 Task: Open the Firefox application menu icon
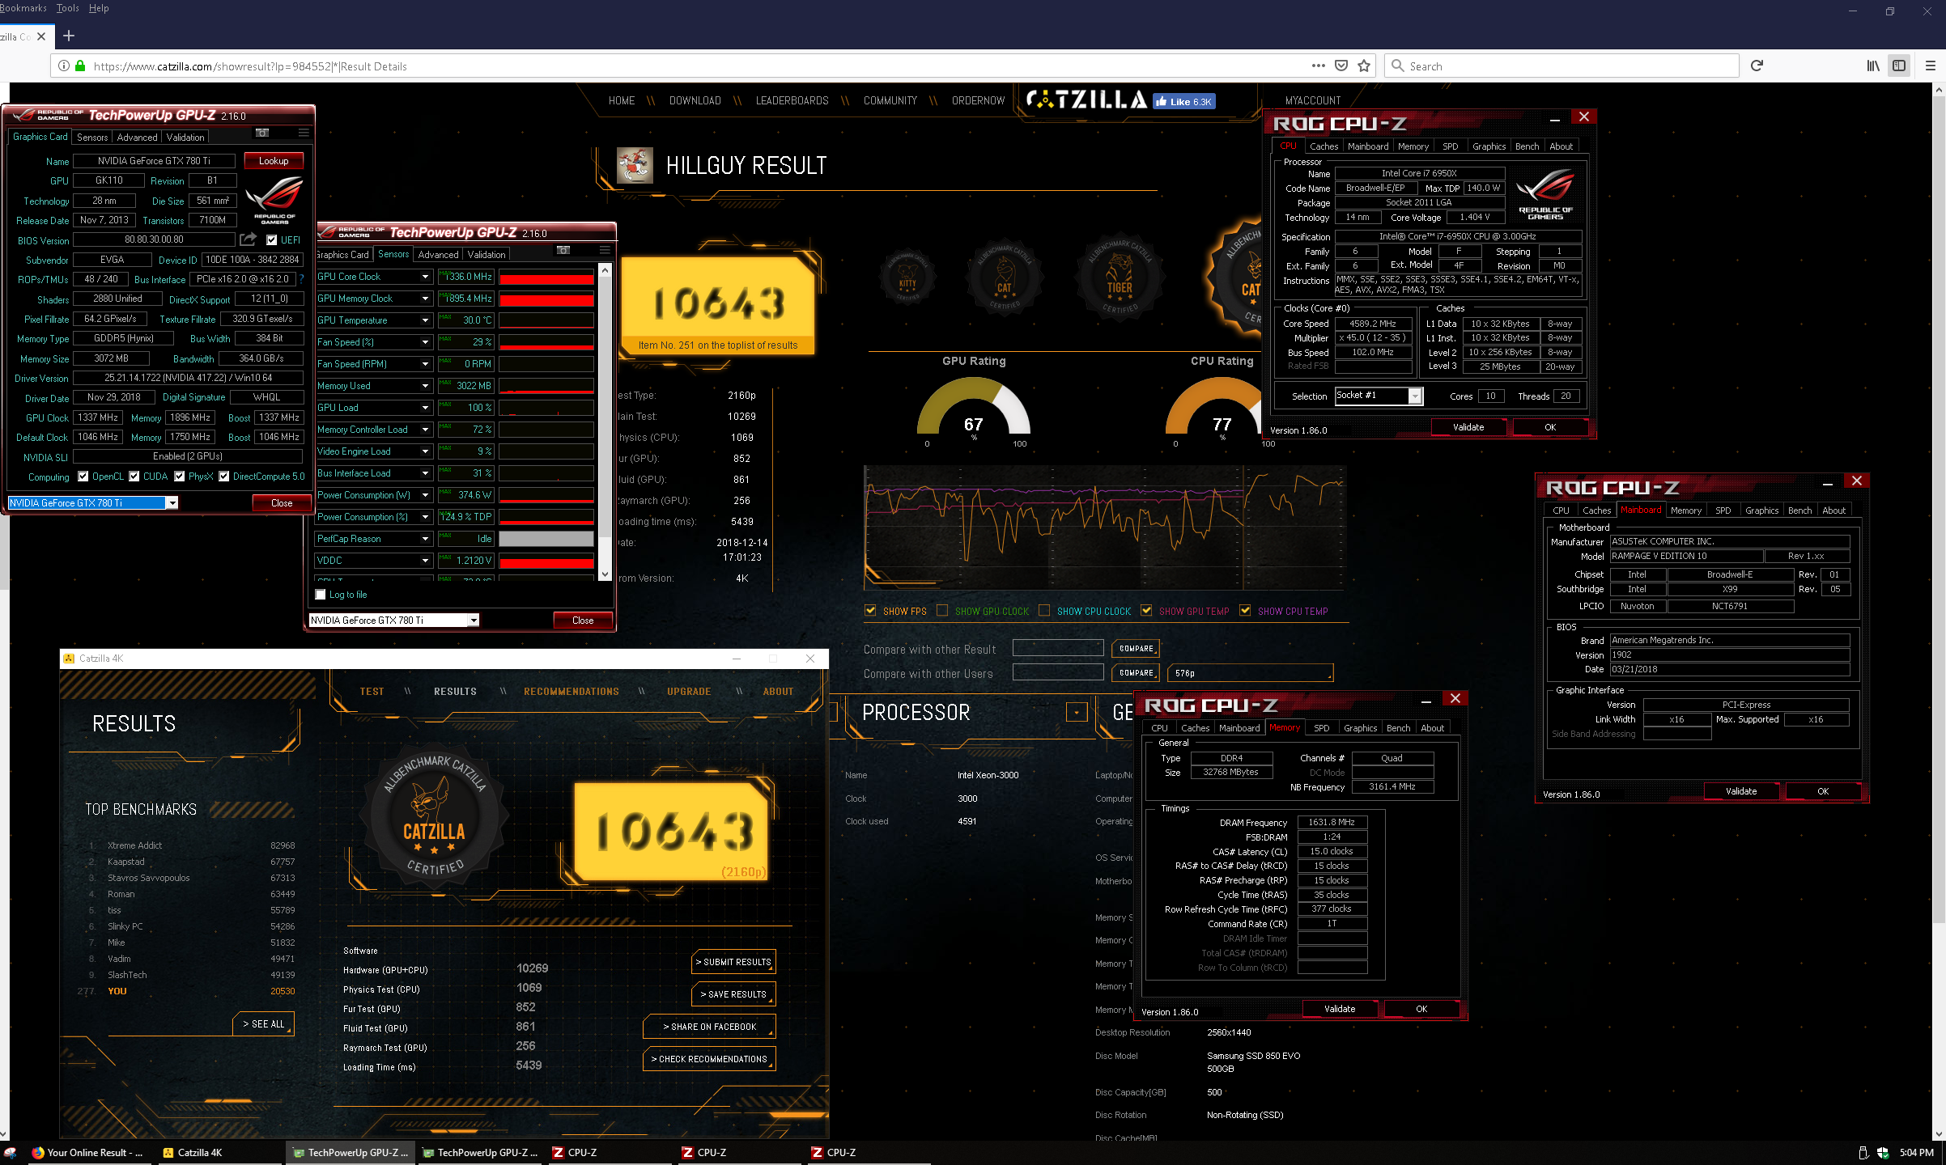click(x=1931, y=66)
